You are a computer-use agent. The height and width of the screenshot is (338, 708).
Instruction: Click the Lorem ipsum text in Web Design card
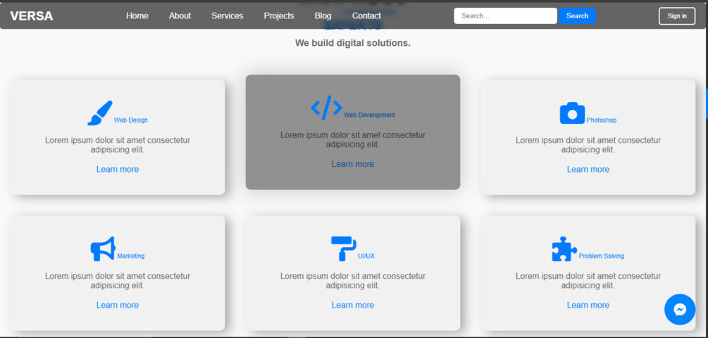118,145
